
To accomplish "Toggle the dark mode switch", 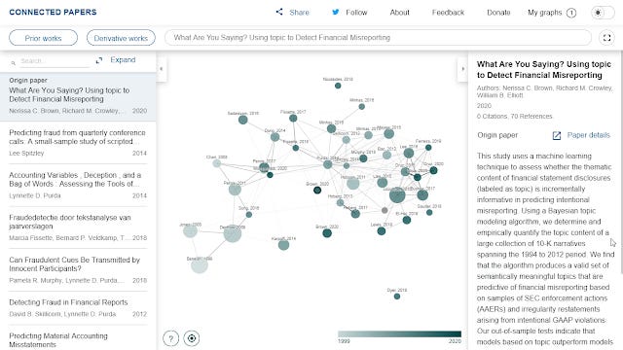I will click(603, 13).
